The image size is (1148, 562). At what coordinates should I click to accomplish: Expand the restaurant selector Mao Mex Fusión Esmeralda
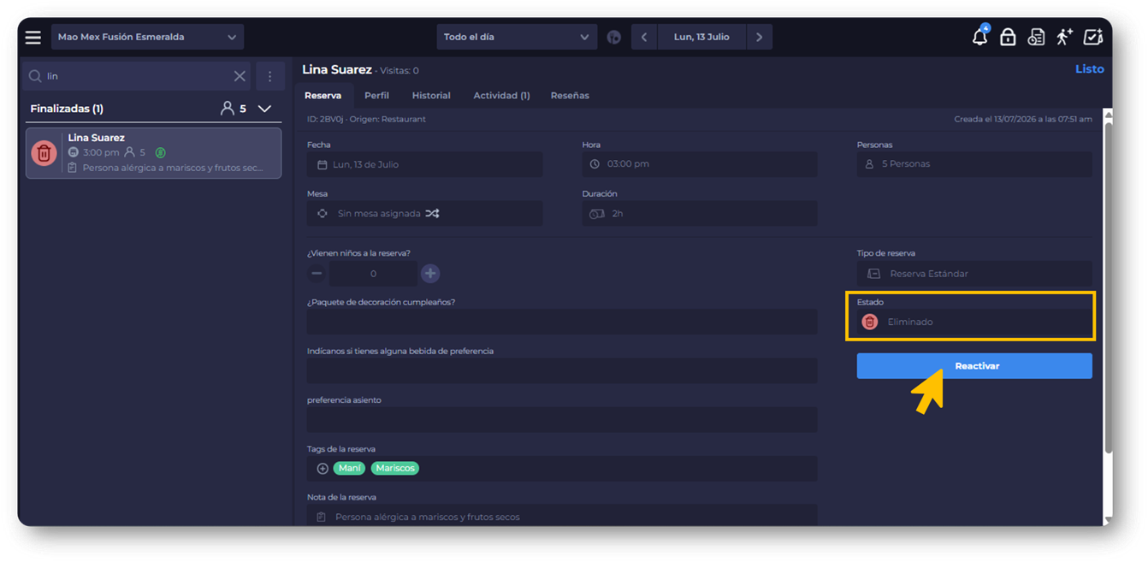tap(147, 37)
